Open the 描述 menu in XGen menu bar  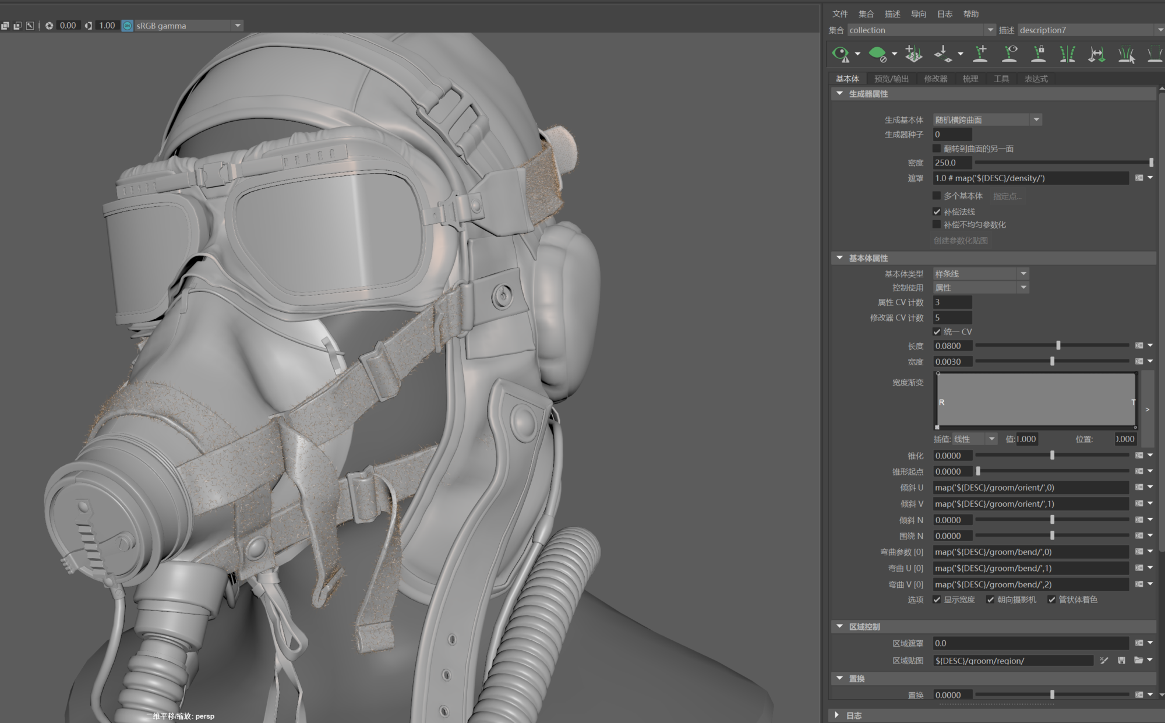(892, 14)
